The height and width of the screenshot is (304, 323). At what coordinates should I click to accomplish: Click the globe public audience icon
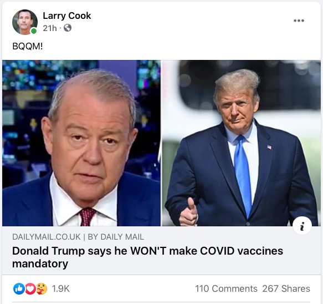(x=68, y=28)
